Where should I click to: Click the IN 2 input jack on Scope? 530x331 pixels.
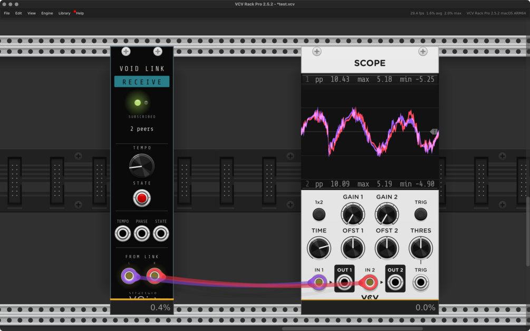click(370, 282)
